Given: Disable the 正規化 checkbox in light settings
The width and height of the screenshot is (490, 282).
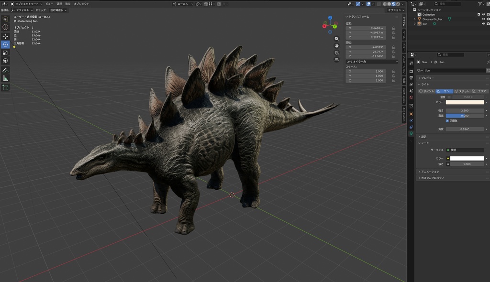Looking at the screenshot, I should pos(448,120).
